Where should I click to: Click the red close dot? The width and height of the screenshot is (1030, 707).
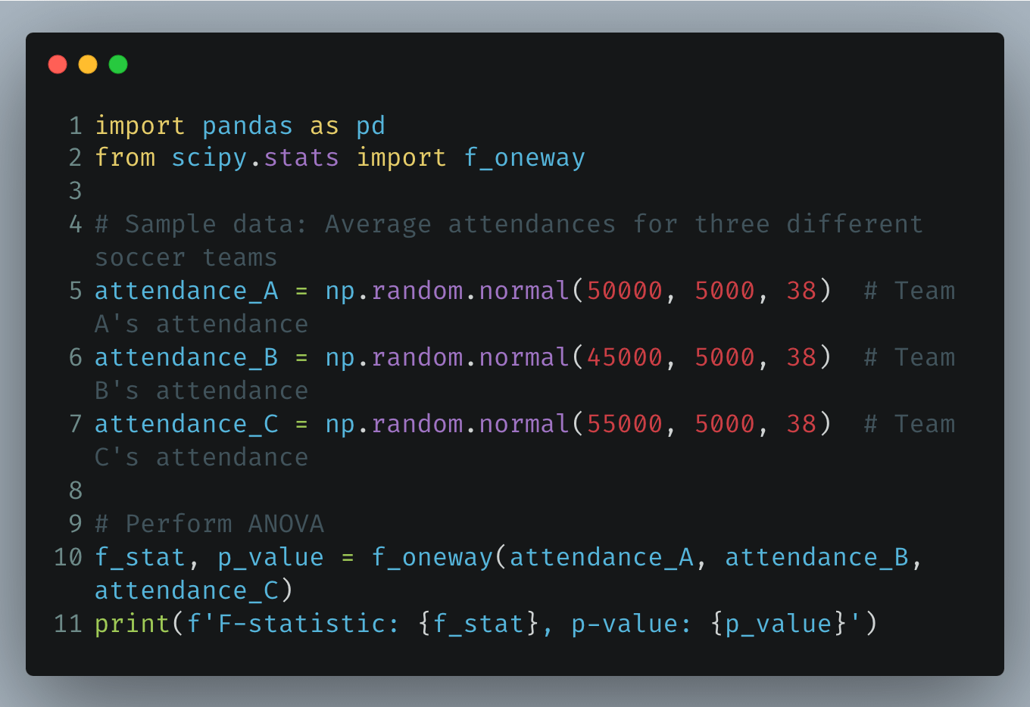58,64
